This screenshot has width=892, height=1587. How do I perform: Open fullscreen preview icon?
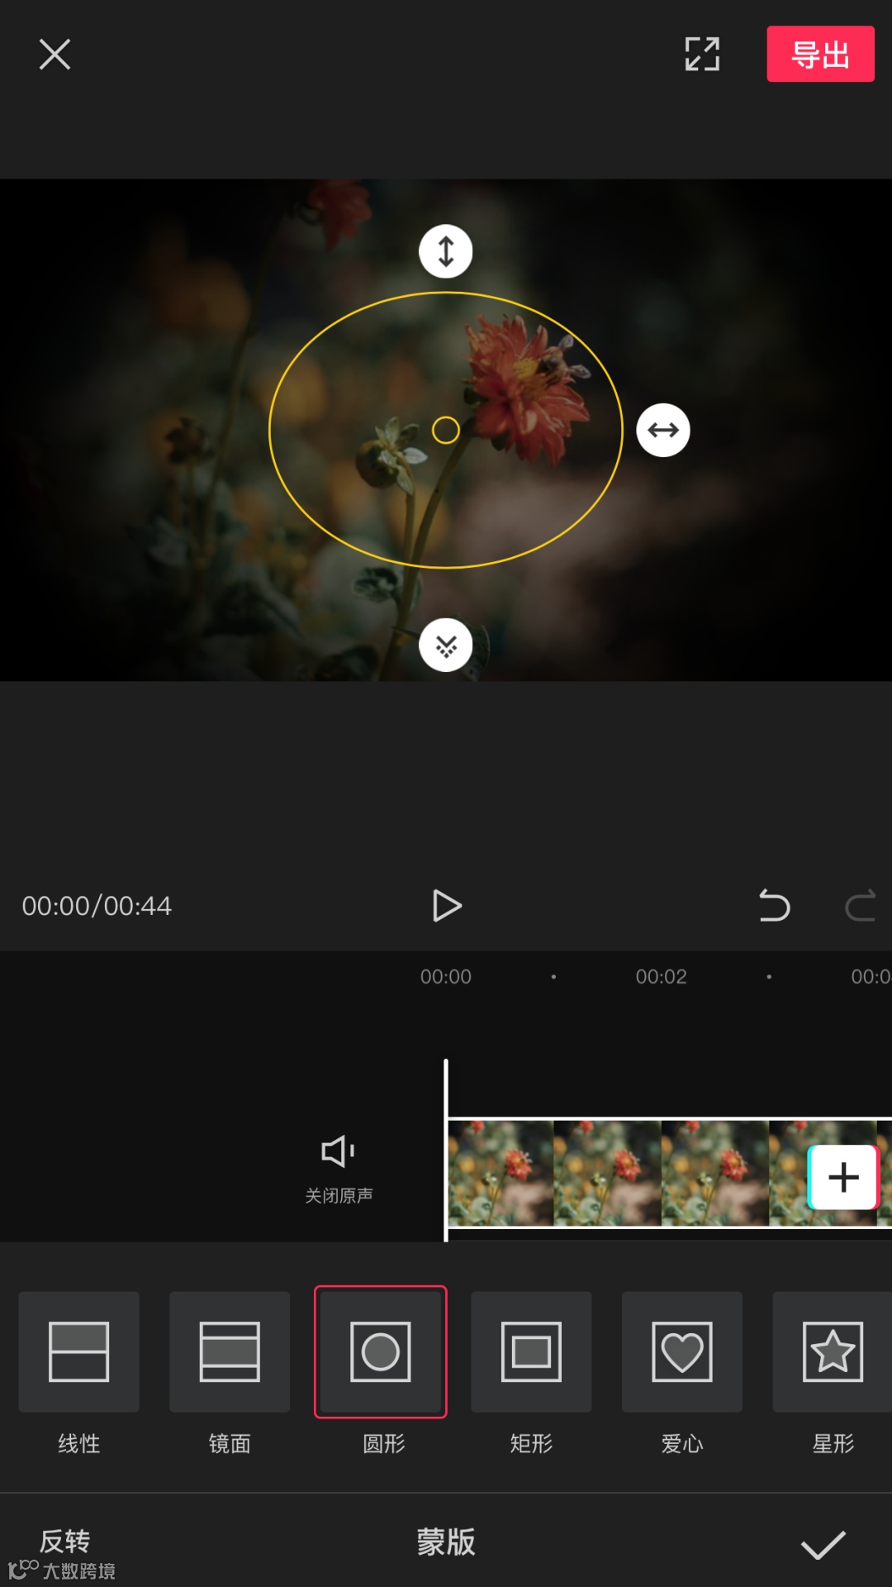click(702, 55)
